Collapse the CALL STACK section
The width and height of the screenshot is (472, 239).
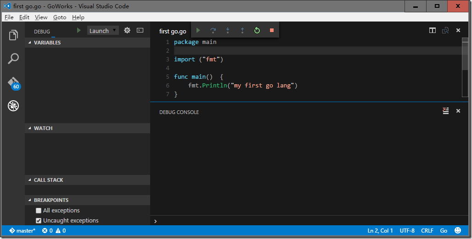(x=48, y=180)
